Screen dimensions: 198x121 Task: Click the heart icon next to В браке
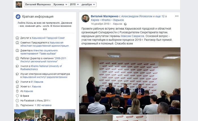[x=17, y=96]
